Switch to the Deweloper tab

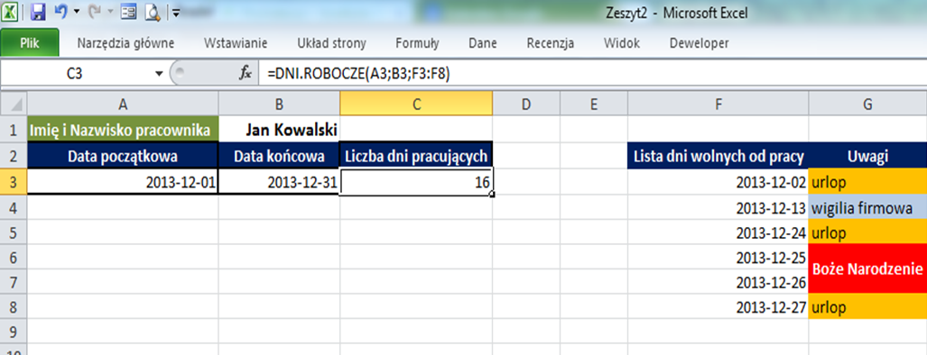click(699, 43)
